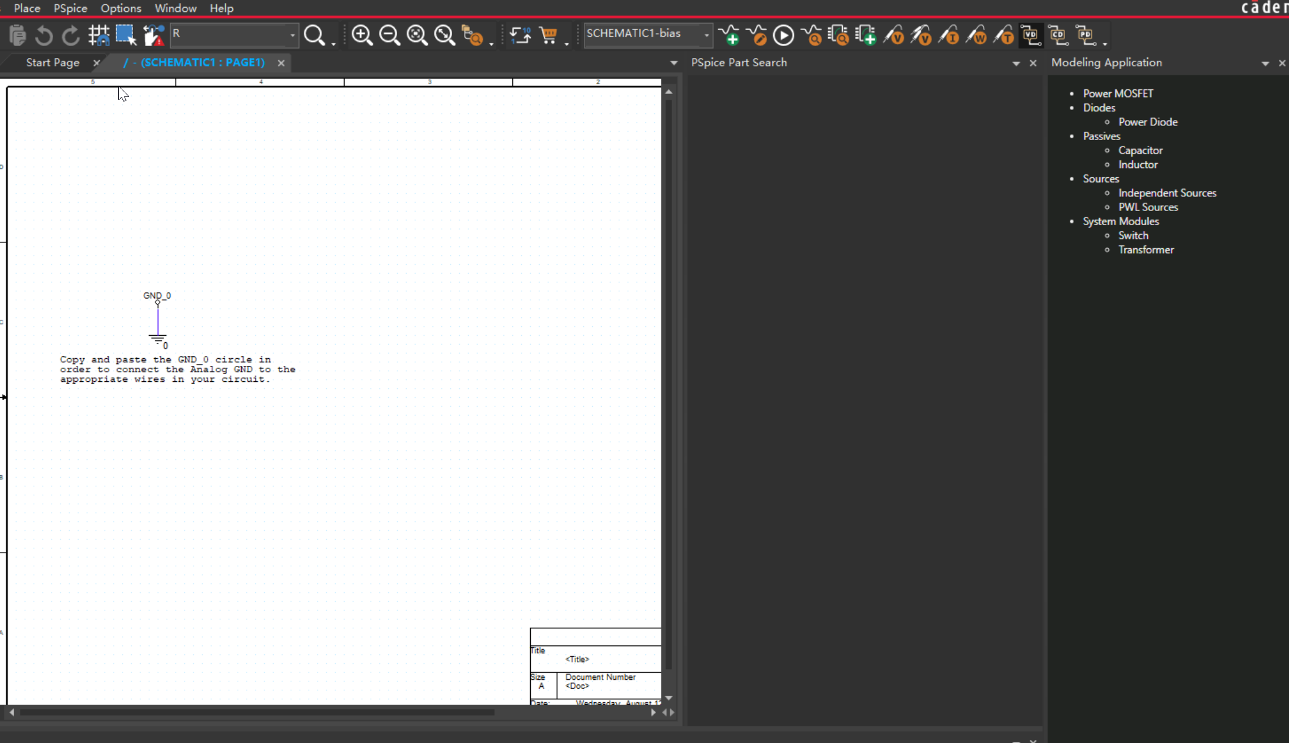Expand the part name R combo box
The width and height of the screenshot is (1289, 743).
point(292,35)
